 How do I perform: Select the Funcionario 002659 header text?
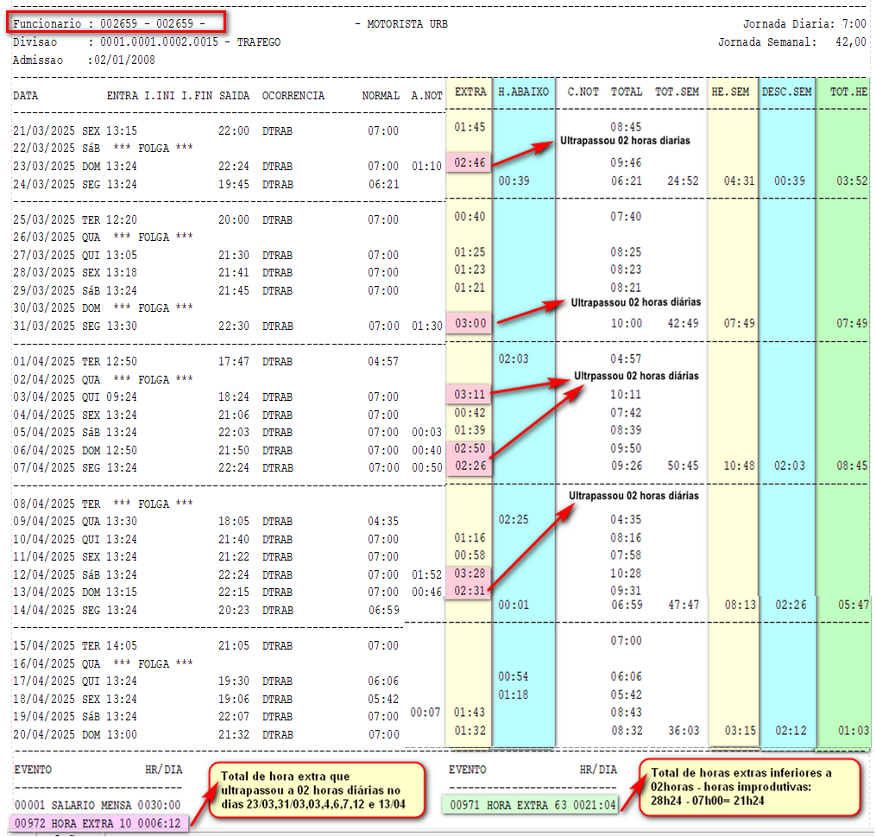(110, 23)
